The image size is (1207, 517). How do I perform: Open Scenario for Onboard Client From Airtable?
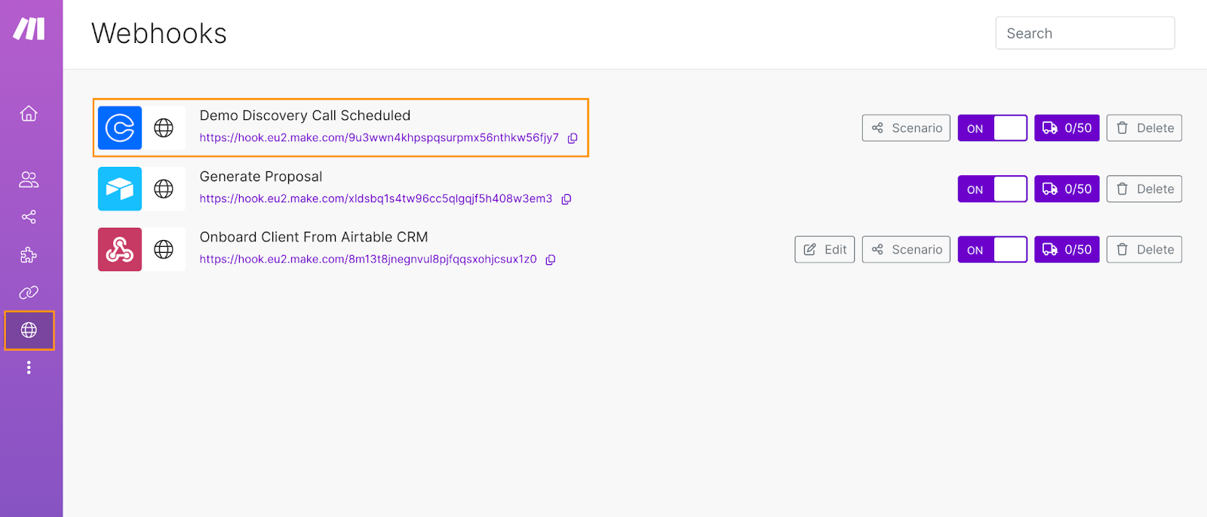906,249
